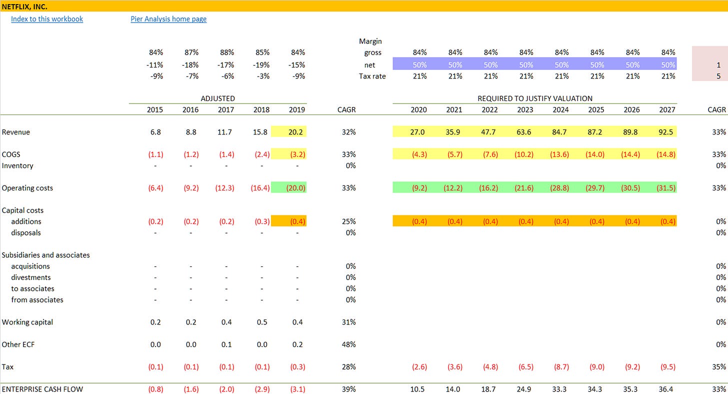Select the Capital additions CAGR cell 25%
The image size is (728, 394).
pos(348,221)
